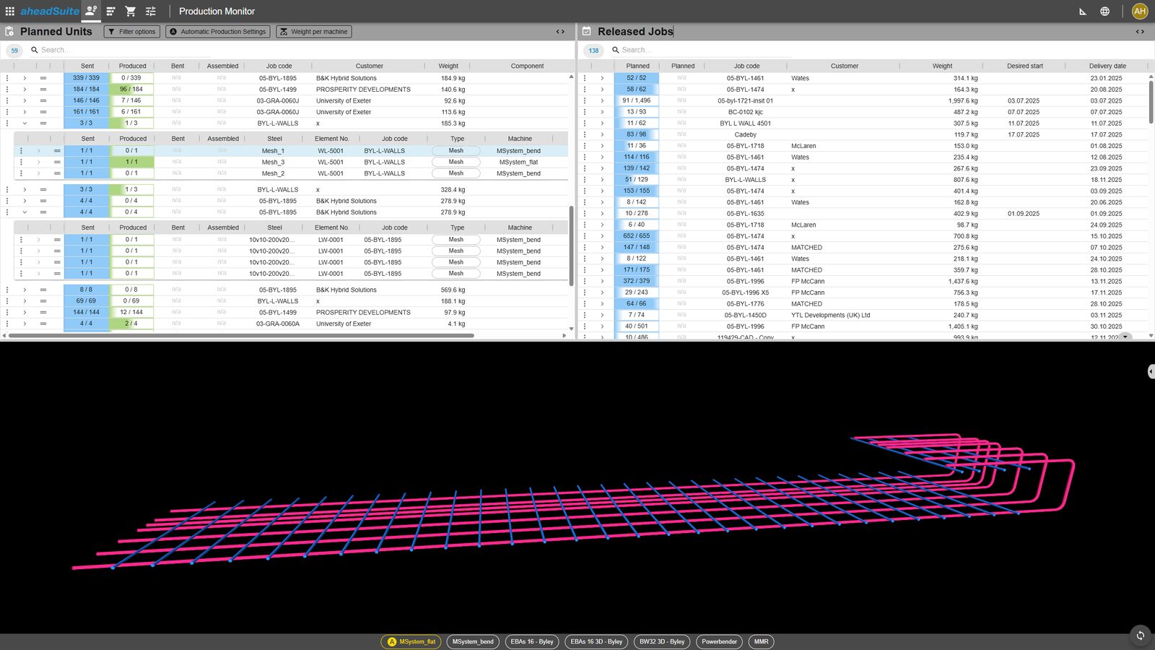Switch to the MMR machine tab
Image resolution: width=1155 pixels, height=650 pixels.
762,641
